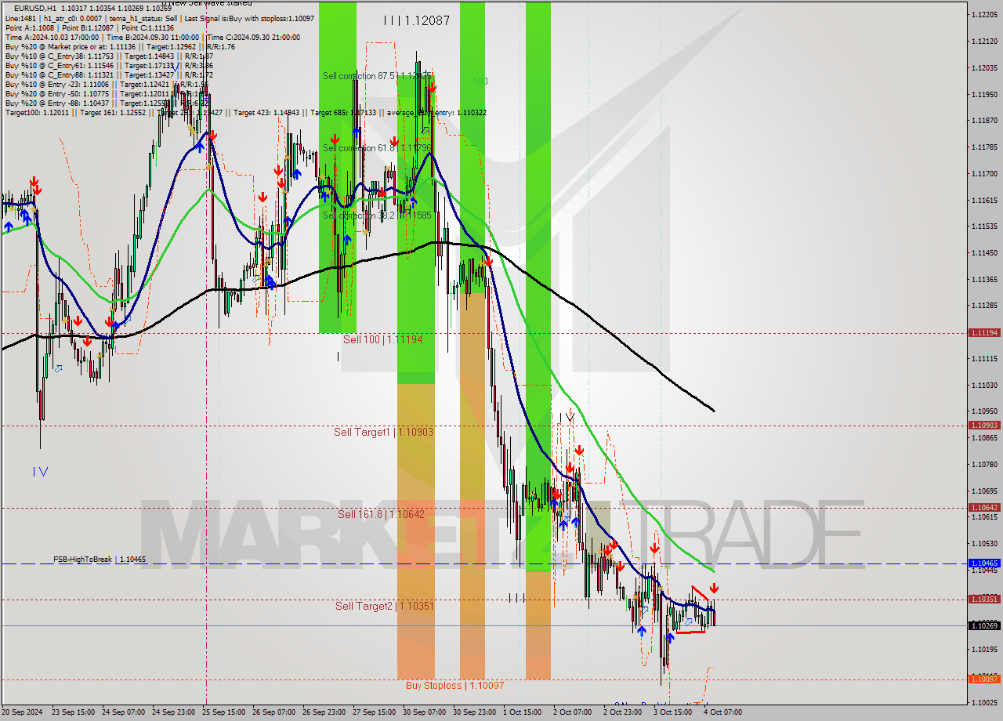Click the '26 Sep 23:00' time axis label

tap(324, 712)
